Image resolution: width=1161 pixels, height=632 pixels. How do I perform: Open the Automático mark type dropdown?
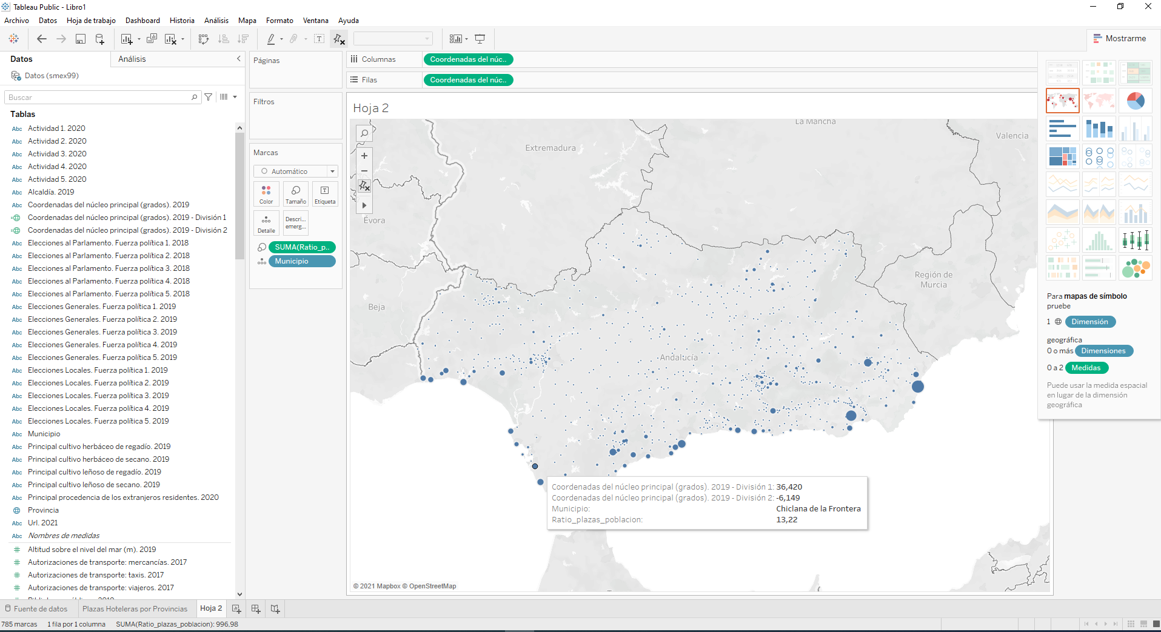332,171
